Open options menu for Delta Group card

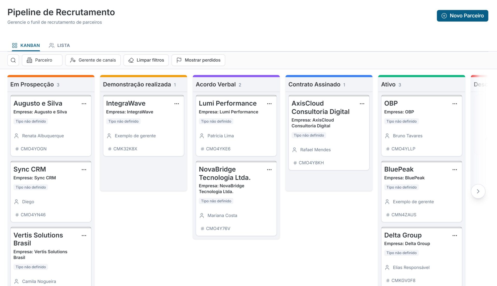point(455,235)
